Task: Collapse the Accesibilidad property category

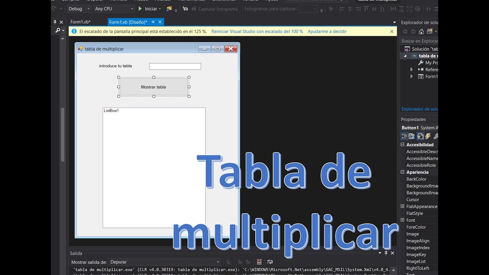Action: 402,145
